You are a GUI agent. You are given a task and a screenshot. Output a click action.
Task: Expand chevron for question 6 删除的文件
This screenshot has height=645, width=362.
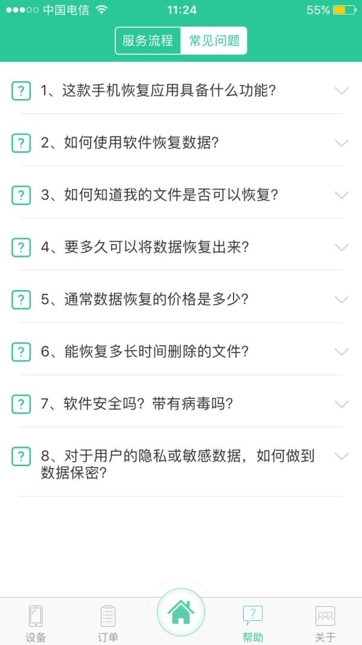coord(341,352)
